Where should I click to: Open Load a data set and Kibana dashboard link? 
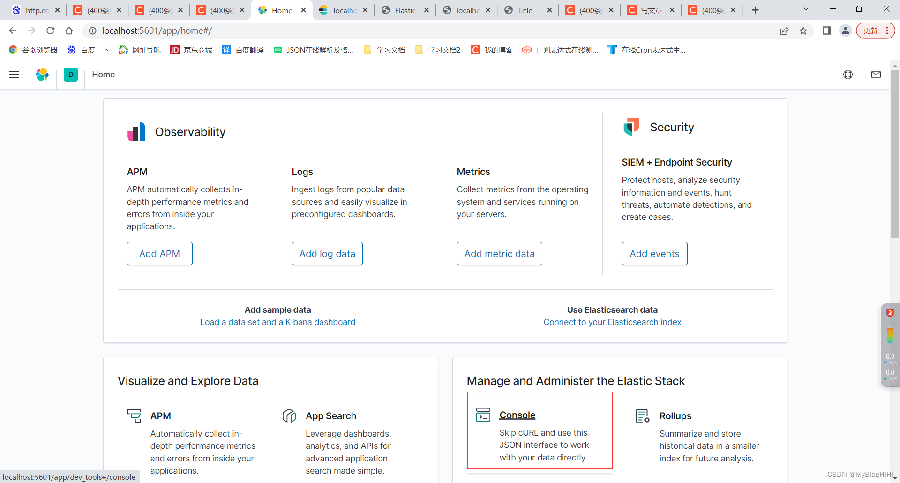277,322
